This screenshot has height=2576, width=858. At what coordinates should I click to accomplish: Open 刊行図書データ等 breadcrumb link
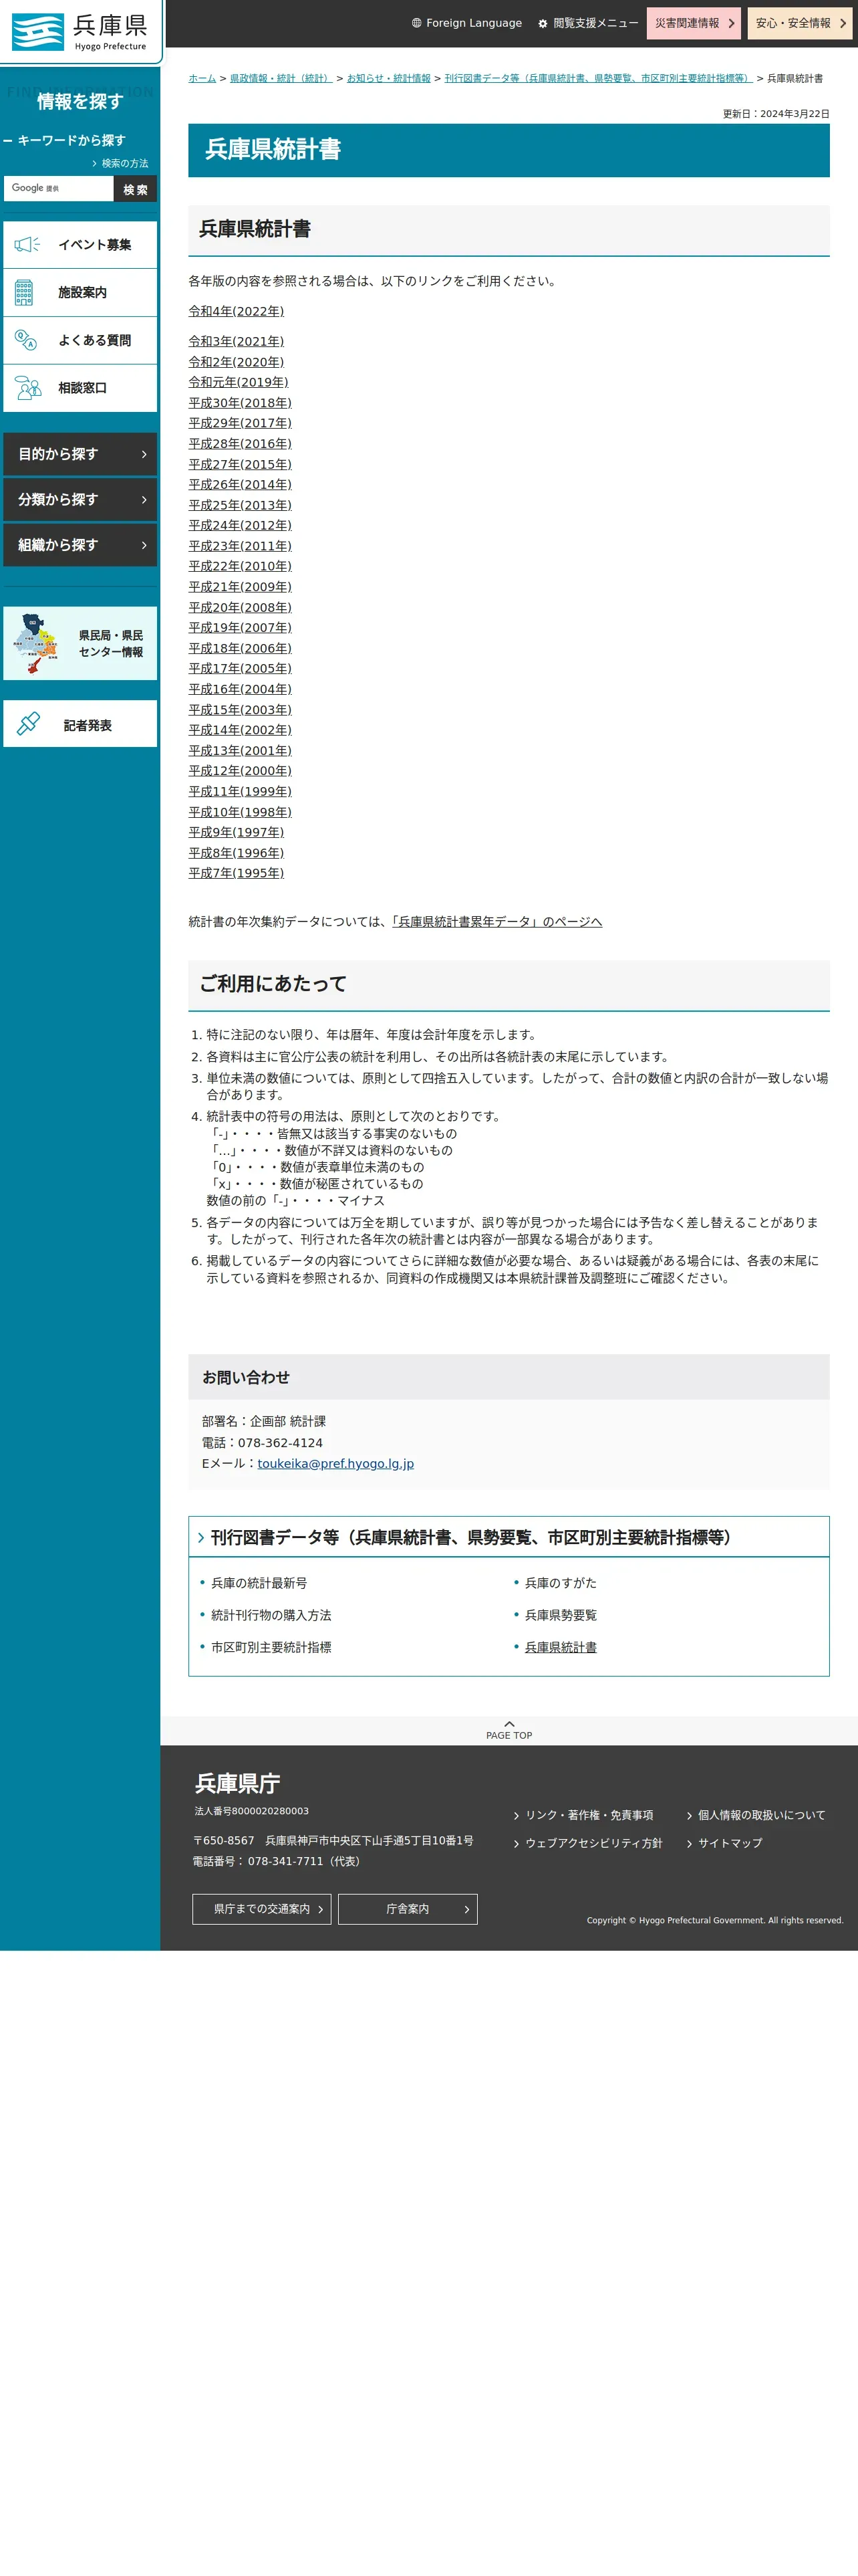[x=598, y=78]
